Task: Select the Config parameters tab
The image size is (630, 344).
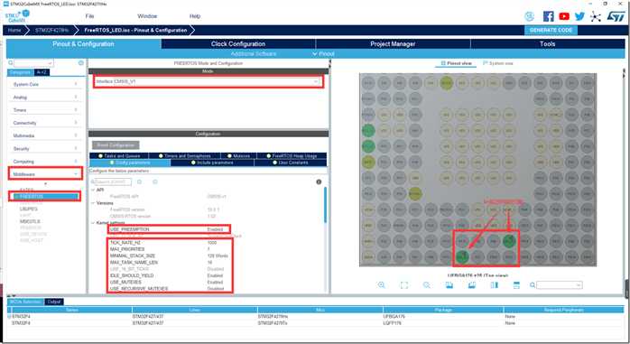Action: click(130, 163)
